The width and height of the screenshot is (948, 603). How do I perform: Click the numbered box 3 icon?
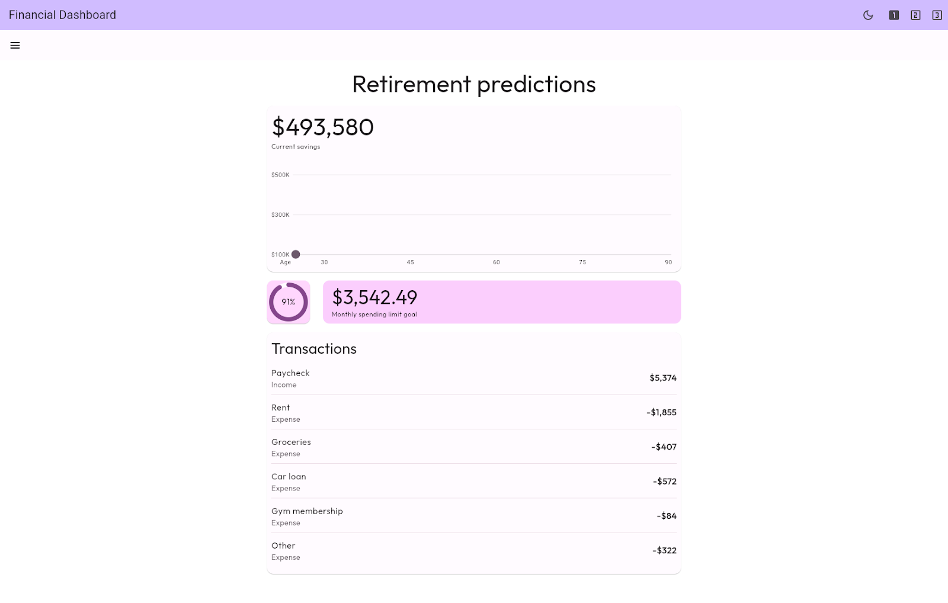937,15
